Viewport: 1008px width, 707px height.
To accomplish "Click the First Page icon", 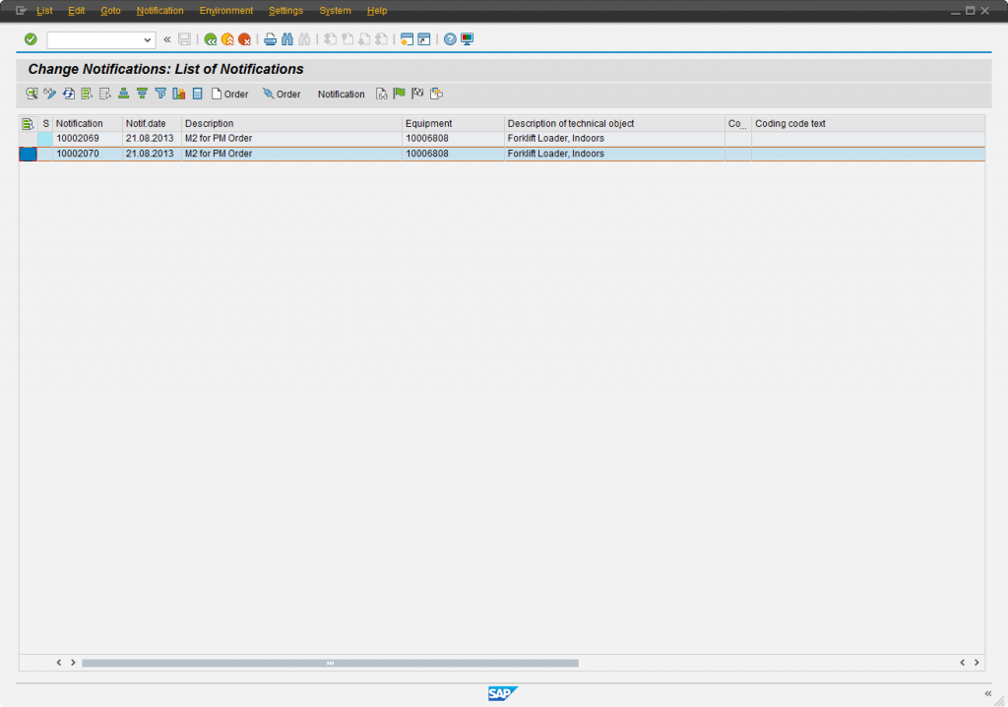I will point(330,39).
